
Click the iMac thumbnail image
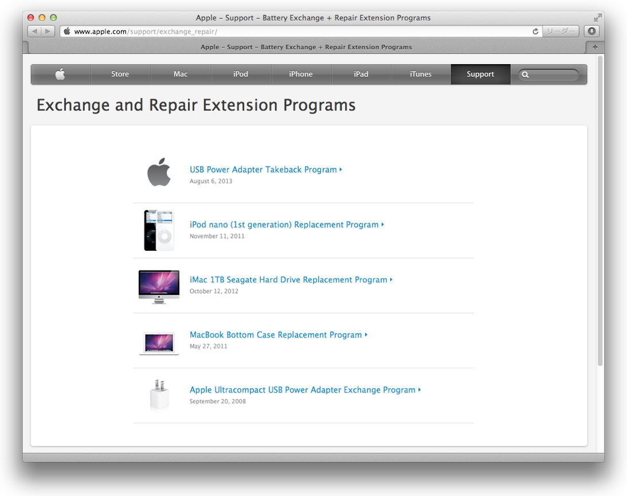pos(159,286)
